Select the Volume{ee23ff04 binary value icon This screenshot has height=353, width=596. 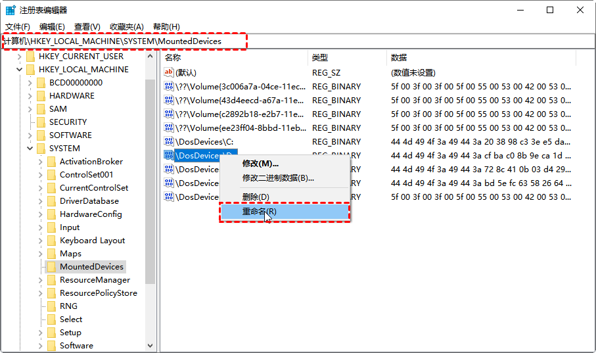tap(169, 128)
